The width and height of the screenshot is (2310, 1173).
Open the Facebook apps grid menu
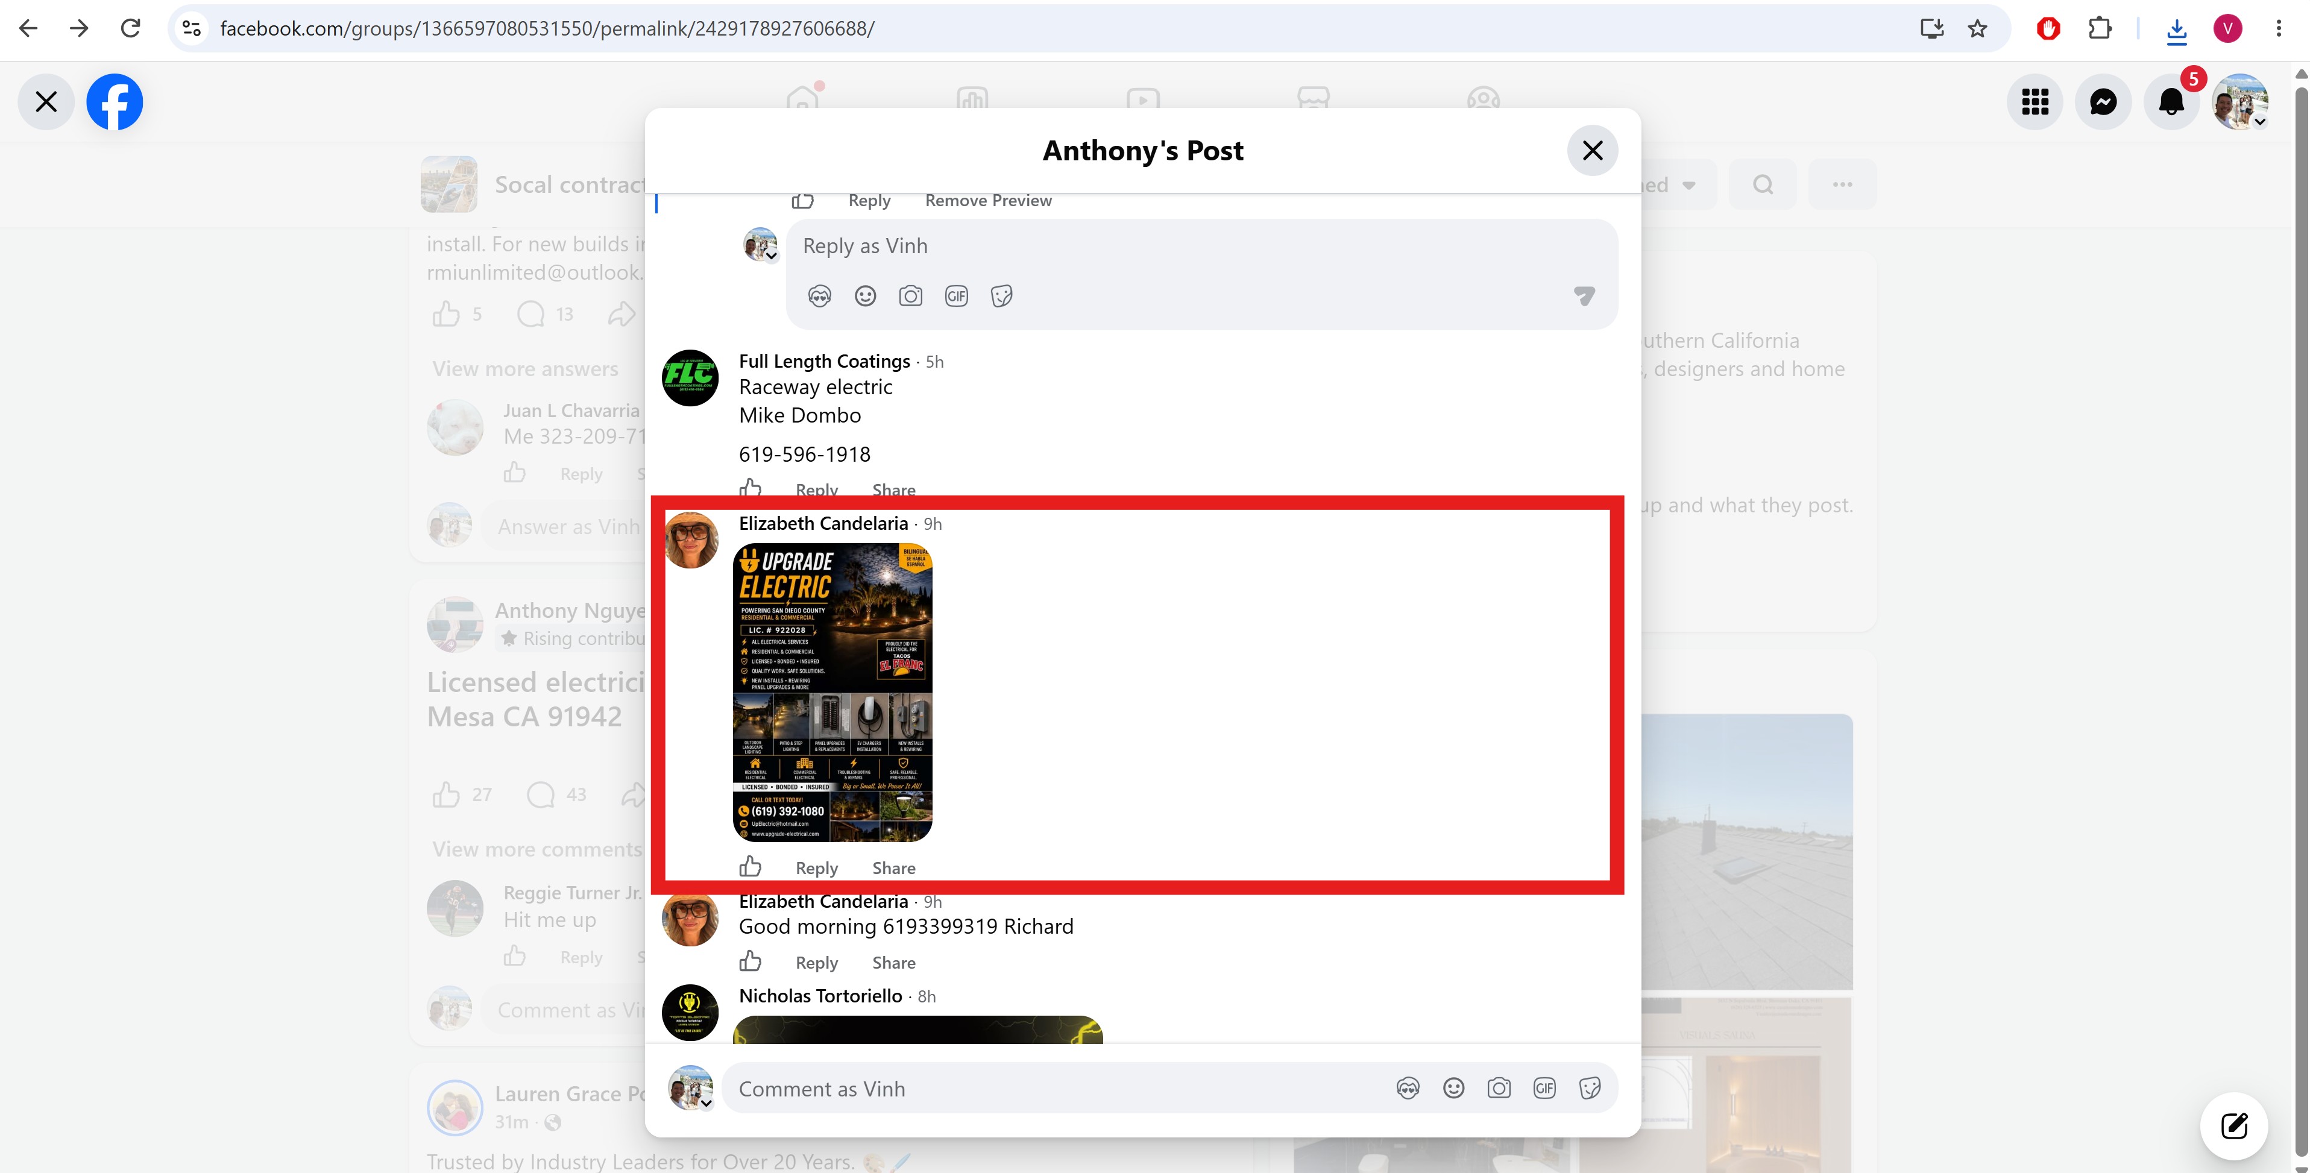coord(2035,101)
